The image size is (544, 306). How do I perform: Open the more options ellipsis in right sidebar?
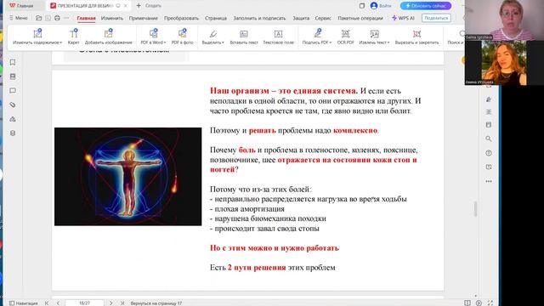(x=489, y=181)
